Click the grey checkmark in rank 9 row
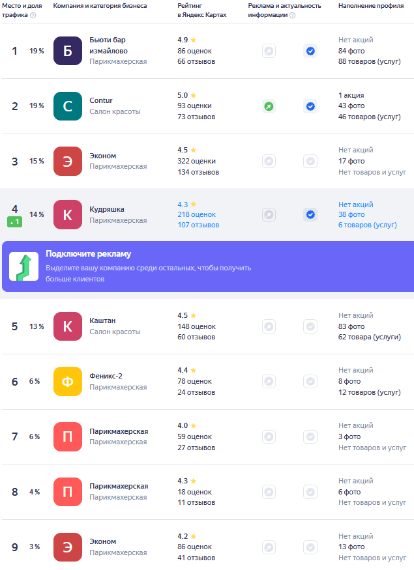Viewport: 414px width, 570px height. 310,547
